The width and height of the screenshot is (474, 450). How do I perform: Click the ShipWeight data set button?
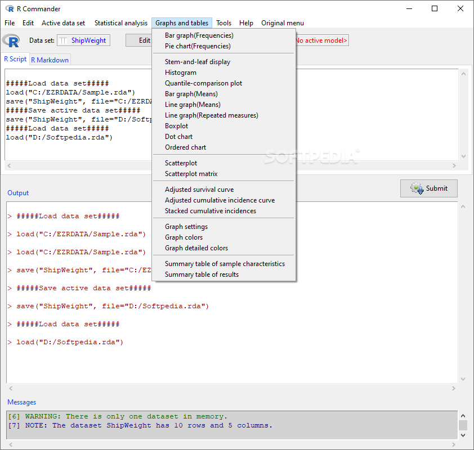(x=83, y=40)
